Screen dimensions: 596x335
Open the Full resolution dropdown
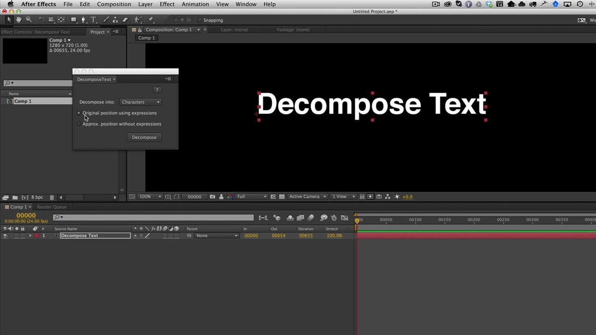pyautogui.click(x=251, y=196)
